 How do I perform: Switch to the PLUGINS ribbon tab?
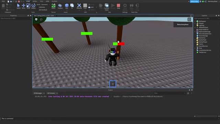(54, 1)
